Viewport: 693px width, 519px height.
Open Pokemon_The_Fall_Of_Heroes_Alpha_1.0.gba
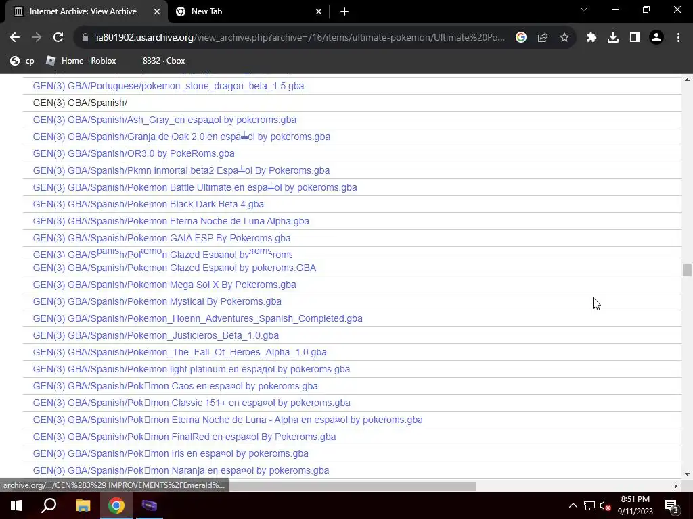(180, 352)
